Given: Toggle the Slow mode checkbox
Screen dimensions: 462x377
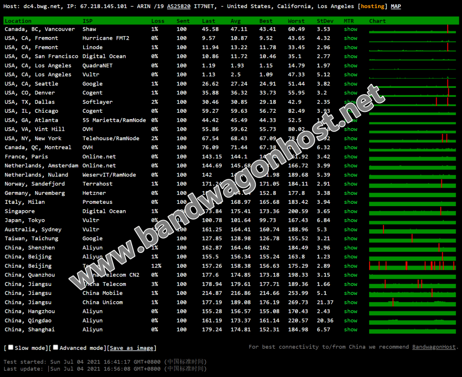Looking at the screenshot, I should 11,347.
